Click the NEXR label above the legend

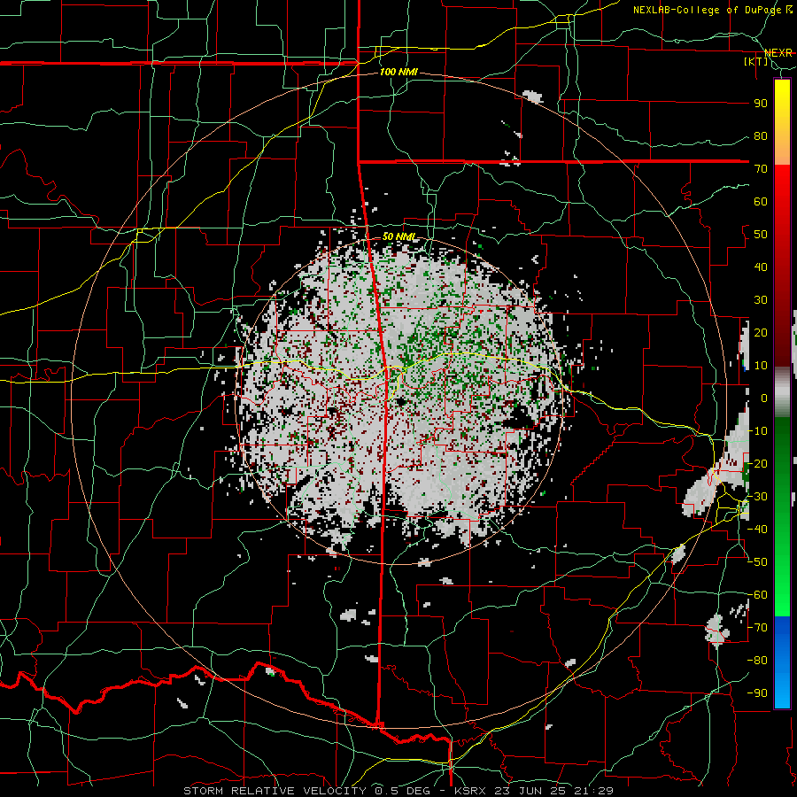coord(778,53)
